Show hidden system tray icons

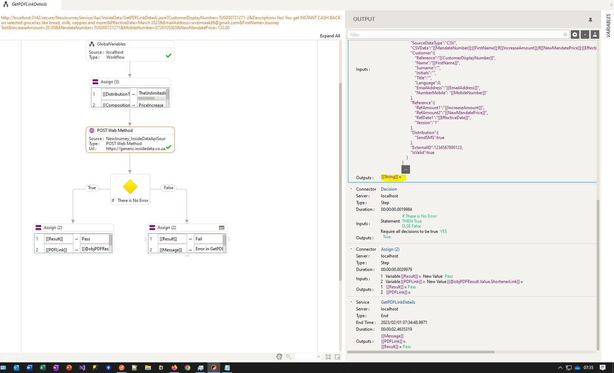pos(560,368)
